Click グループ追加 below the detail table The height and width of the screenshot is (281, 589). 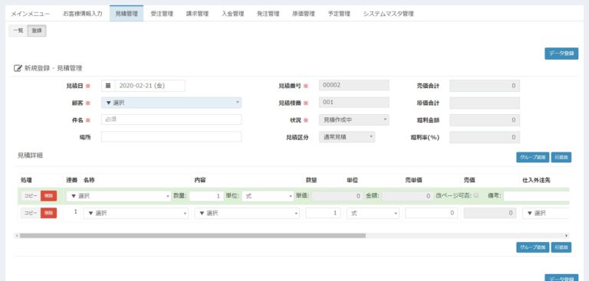tap(533, 247)
